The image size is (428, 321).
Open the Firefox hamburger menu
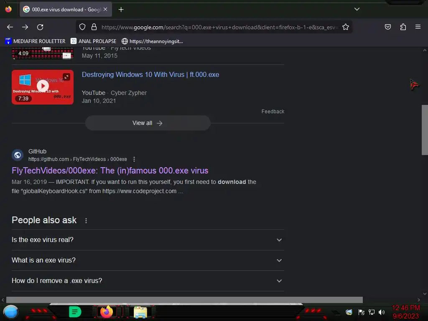pos(418,27)
